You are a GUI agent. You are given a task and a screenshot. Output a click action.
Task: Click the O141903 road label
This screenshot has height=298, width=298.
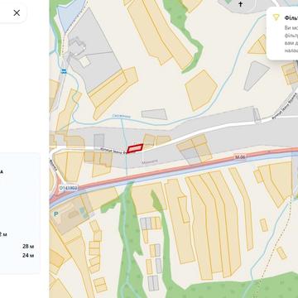[68, 188]
